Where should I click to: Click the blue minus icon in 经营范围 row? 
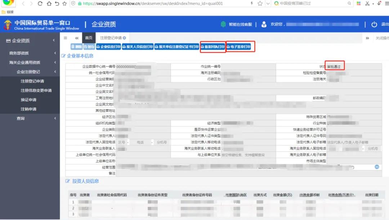(377, 167)
